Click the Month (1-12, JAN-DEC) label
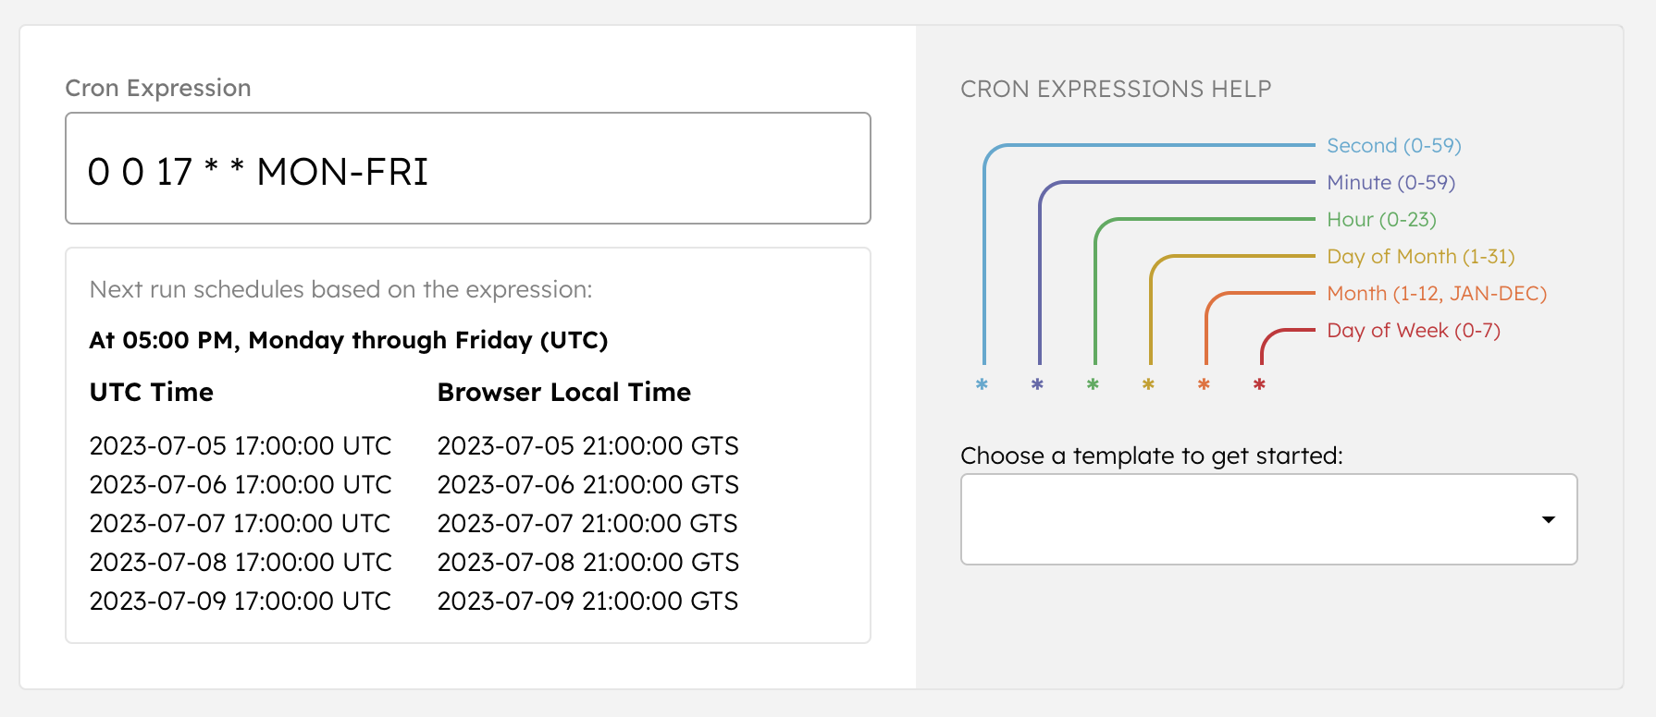Screen dimensions: 1656x717 [x=1435, y=293]
